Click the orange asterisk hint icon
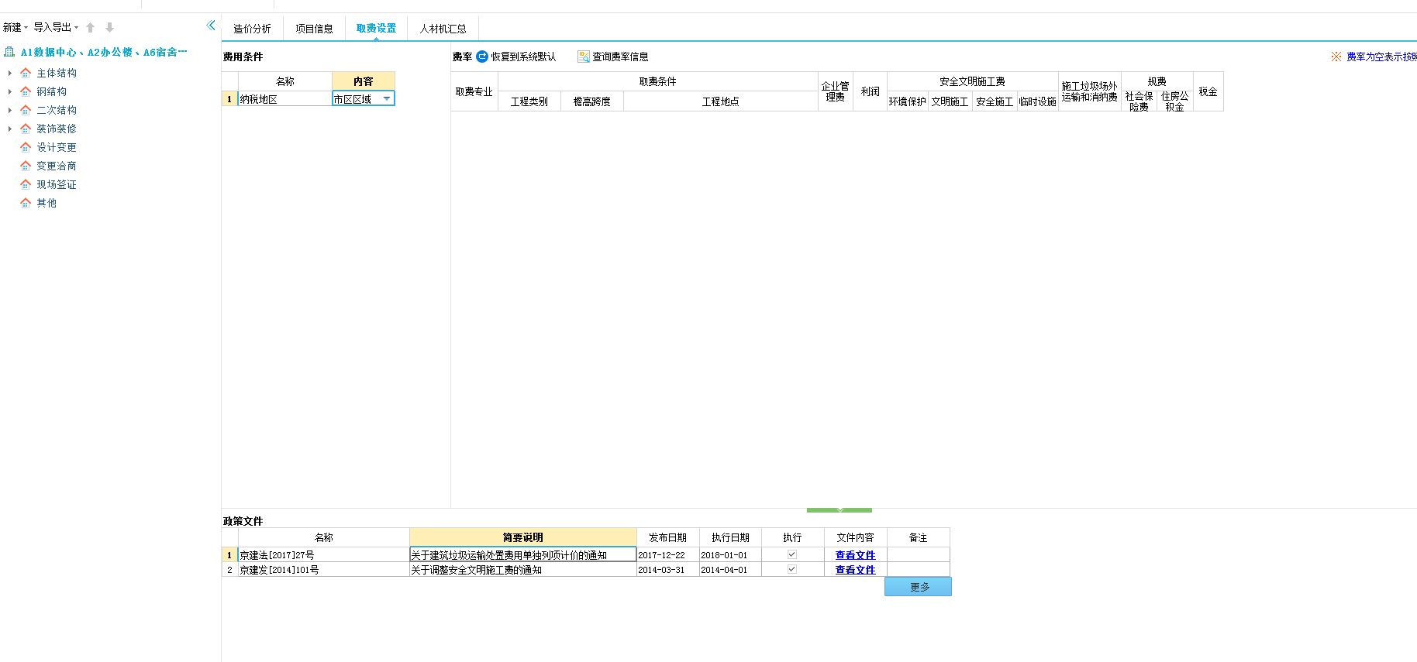The image size is (1417, 662). click(x=1336, y=57)
